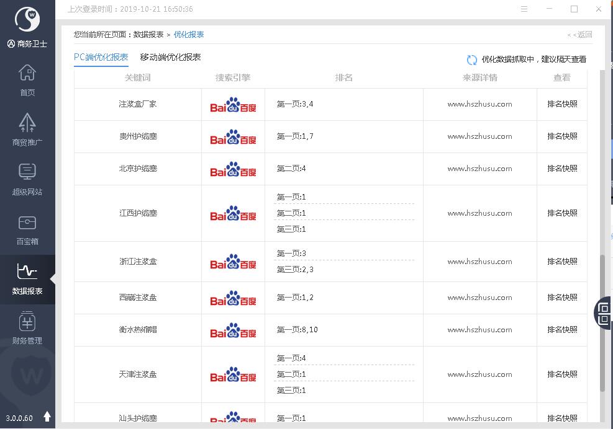This screenshot has height=429, width=613.
Task: View 排名快照 for 注浆盒厂家
Action: [x=562, y=104]
